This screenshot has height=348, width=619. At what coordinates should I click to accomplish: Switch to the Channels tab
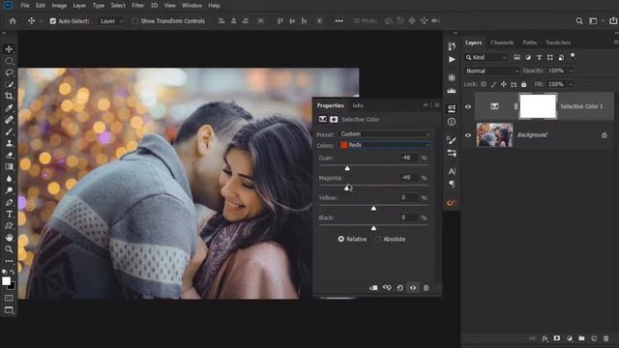[502, 43]
